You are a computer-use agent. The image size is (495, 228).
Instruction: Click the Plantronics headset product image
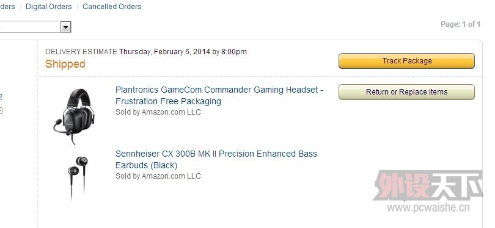pyautogui.click(x=74, y=116)
